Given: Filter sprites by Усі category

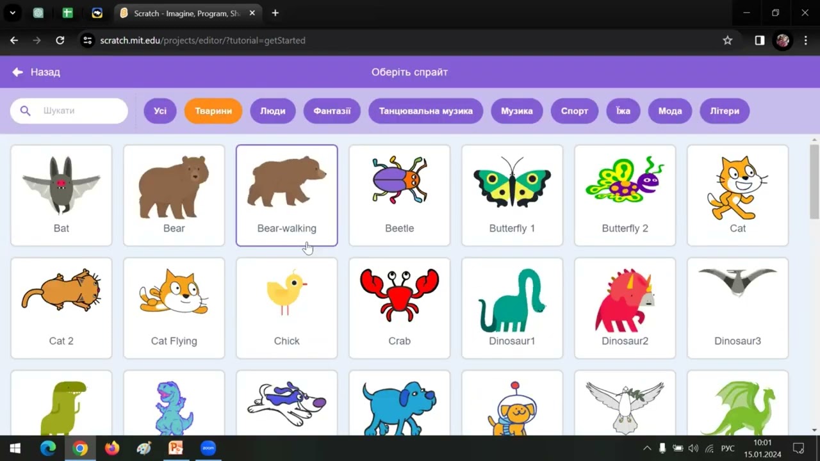Looking at the screenshot, I should tap(160, 111).
